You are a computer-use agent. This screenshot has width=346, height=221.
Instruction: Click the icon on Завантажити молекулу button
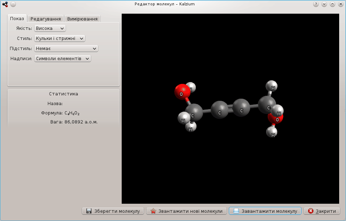[236, 211]
